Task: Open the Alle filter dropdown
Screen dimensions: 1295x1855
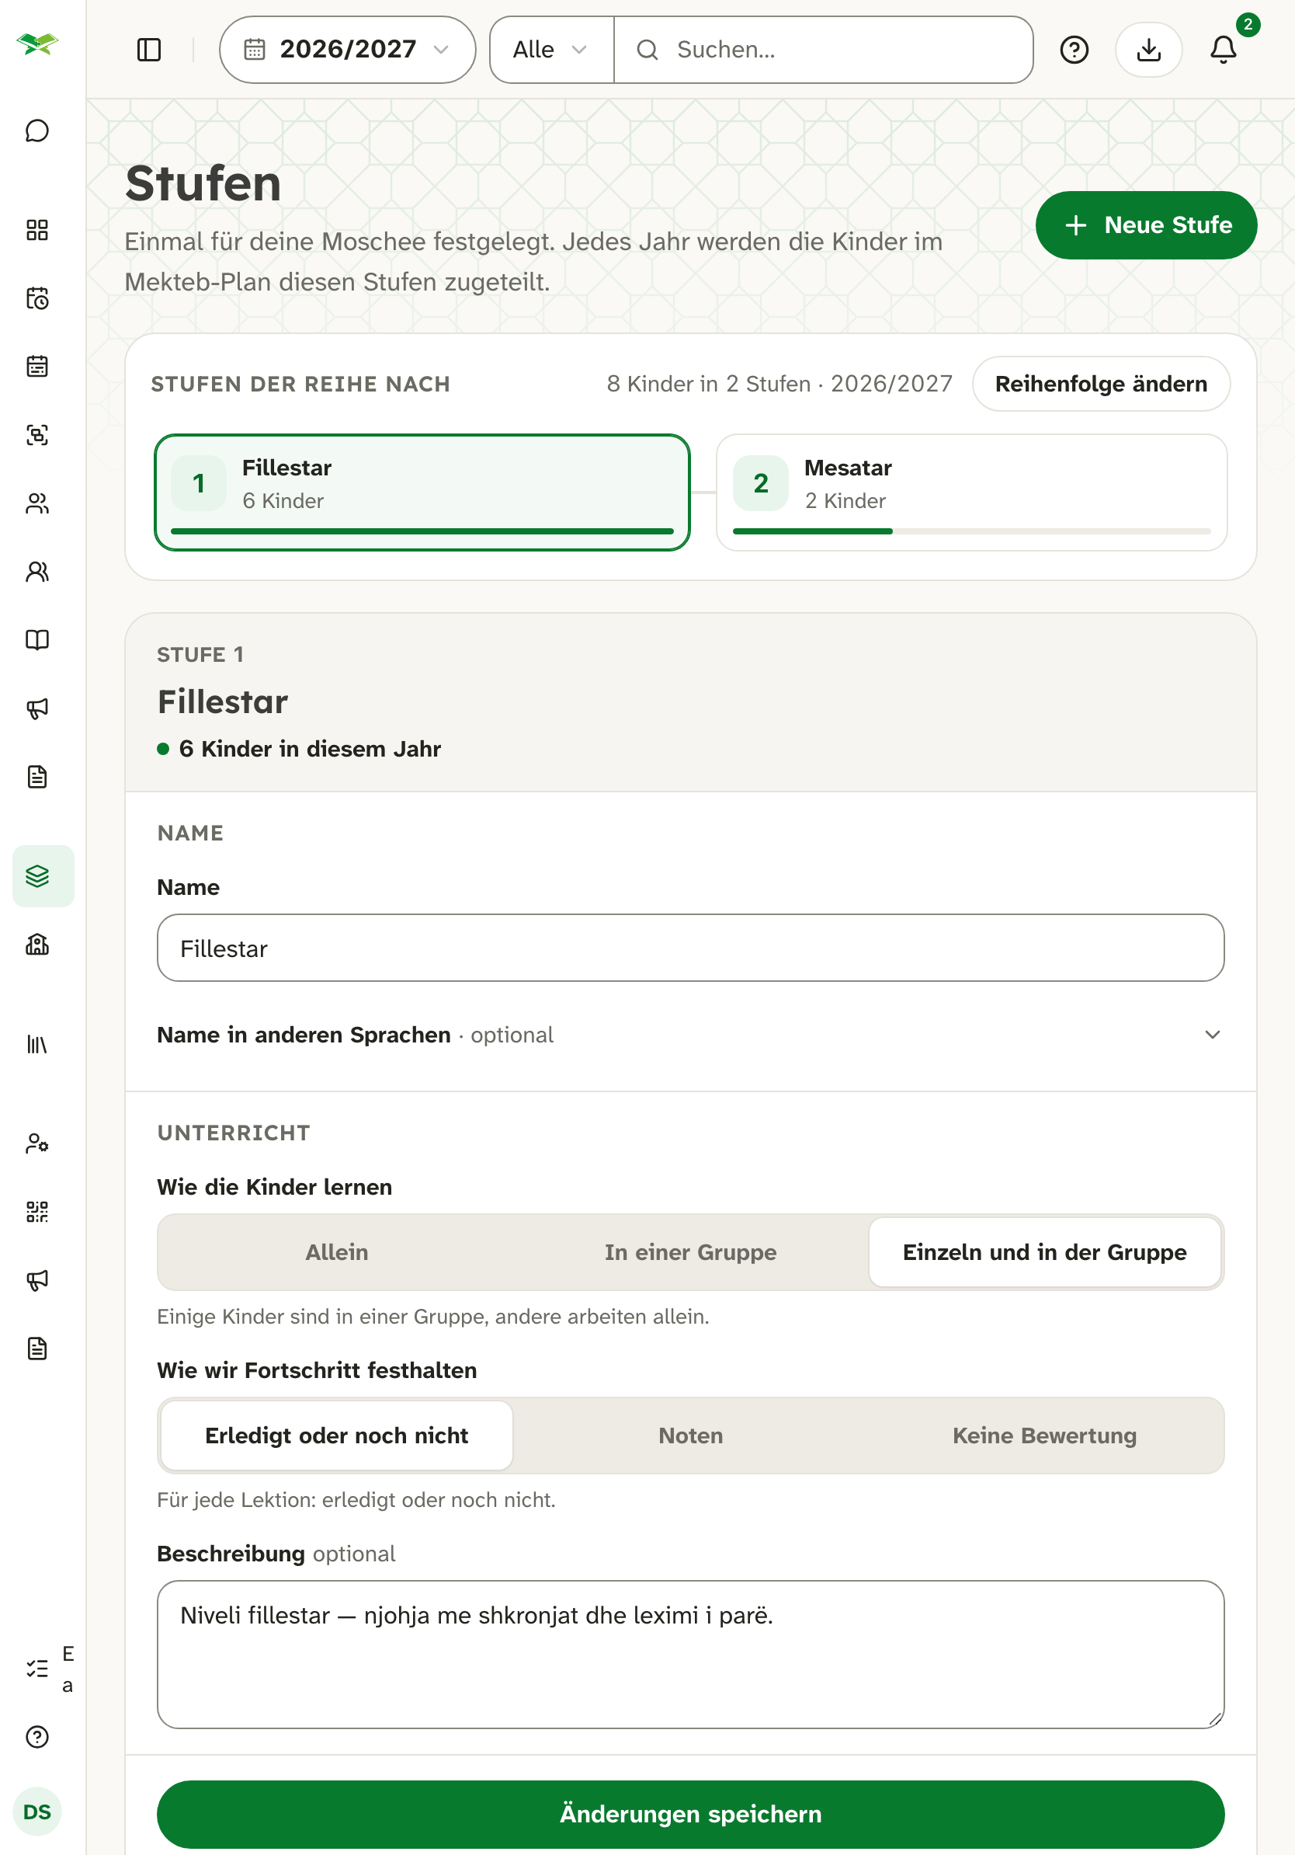Action: (551, 50)
